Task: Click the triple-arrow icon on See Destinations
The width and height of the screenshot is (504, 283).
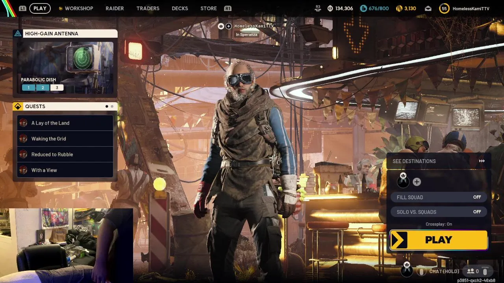Action: pyautogui.click(x=482, y=161)
